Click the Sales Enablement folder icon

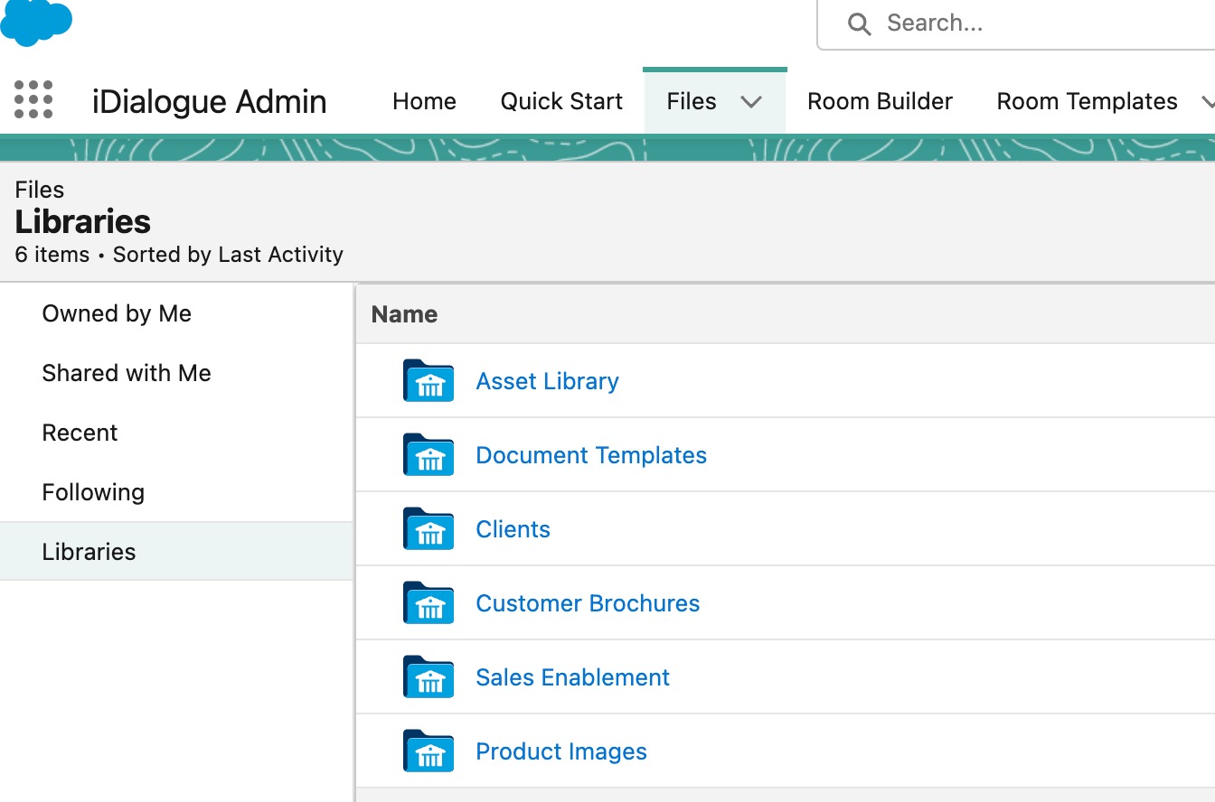429,676
